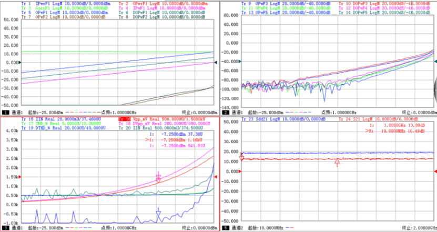
Task: Click the reference marker triangle at S21 left edge
Action: pos(241,158)
